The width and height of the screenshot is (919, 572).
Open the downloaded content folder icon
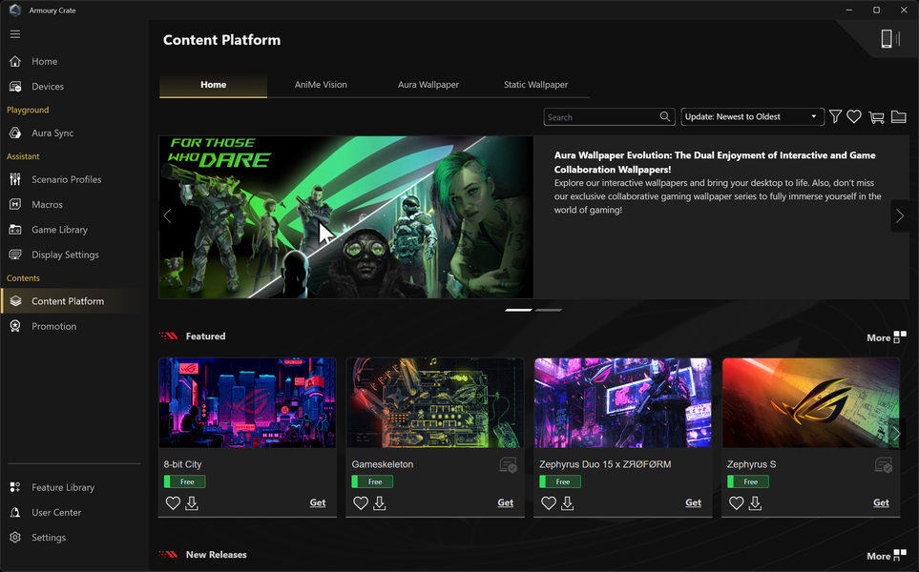(x=899, y=116)
